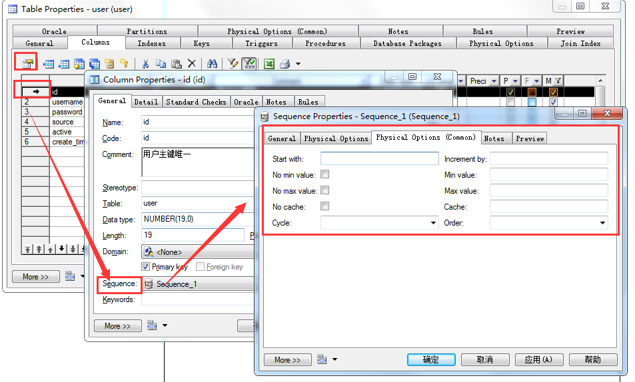Click the 取消 button
635x382 pixels.
click(x=485, y=359)
